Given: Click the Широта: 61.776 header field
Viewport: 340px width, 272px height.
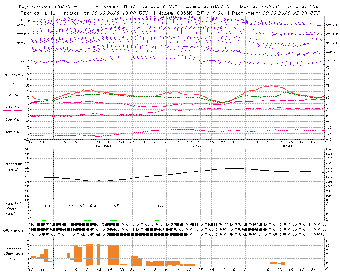Looking at the screenshot, I should click(258, 6).
